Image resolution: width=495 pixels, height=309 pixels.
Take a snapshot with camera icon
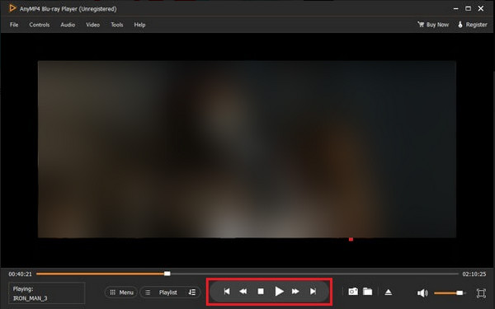point(353,292)
